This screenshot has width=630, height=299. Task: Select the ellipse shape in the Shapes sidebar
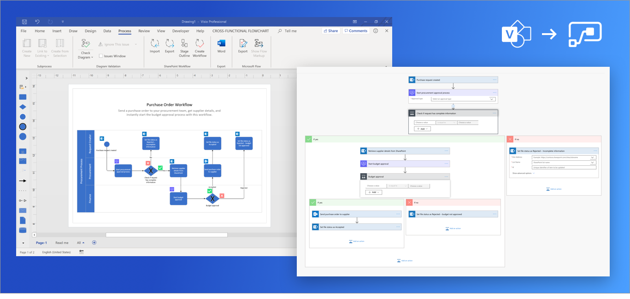[22, 136]
